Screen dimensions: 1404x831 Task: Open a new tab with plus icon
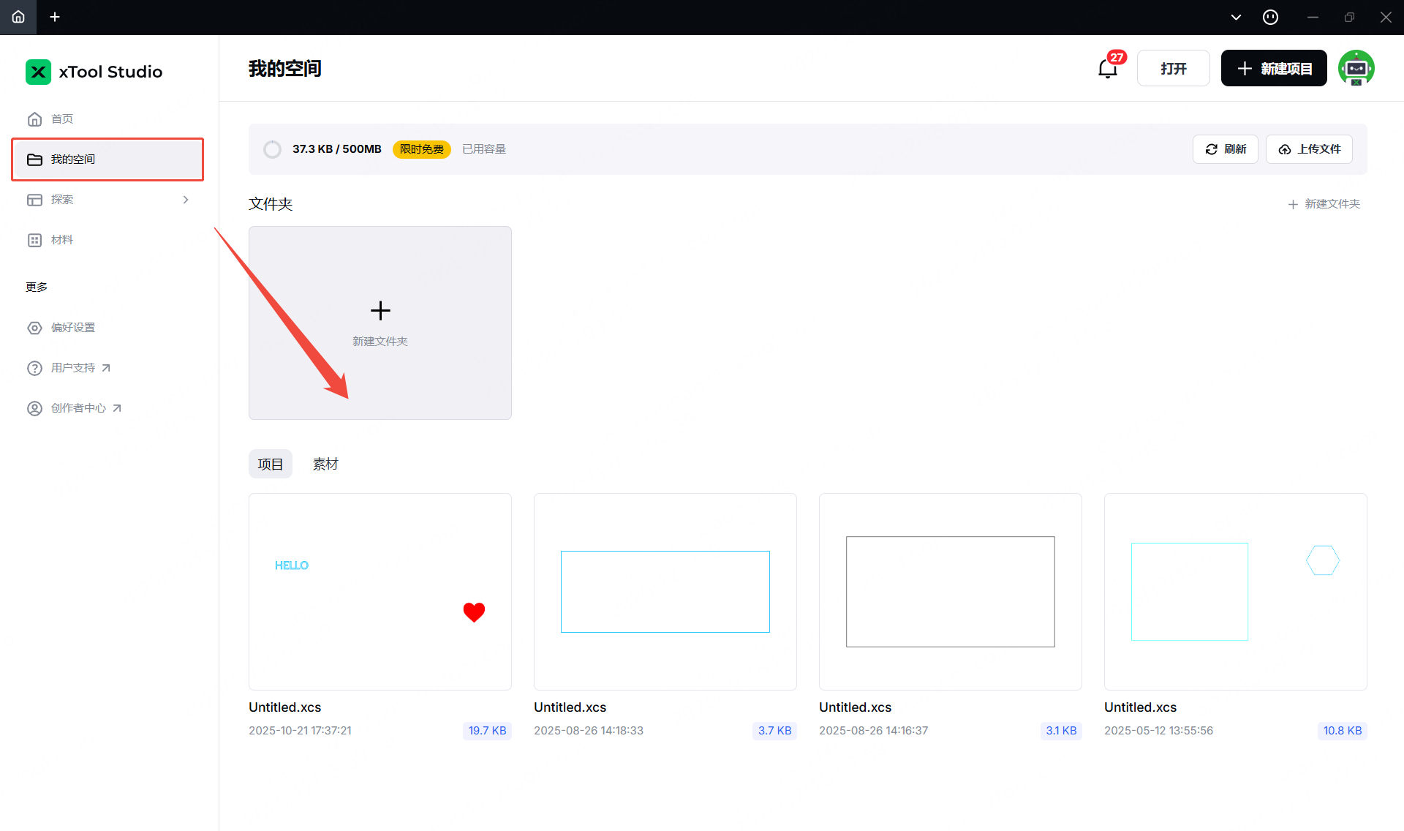55,17
